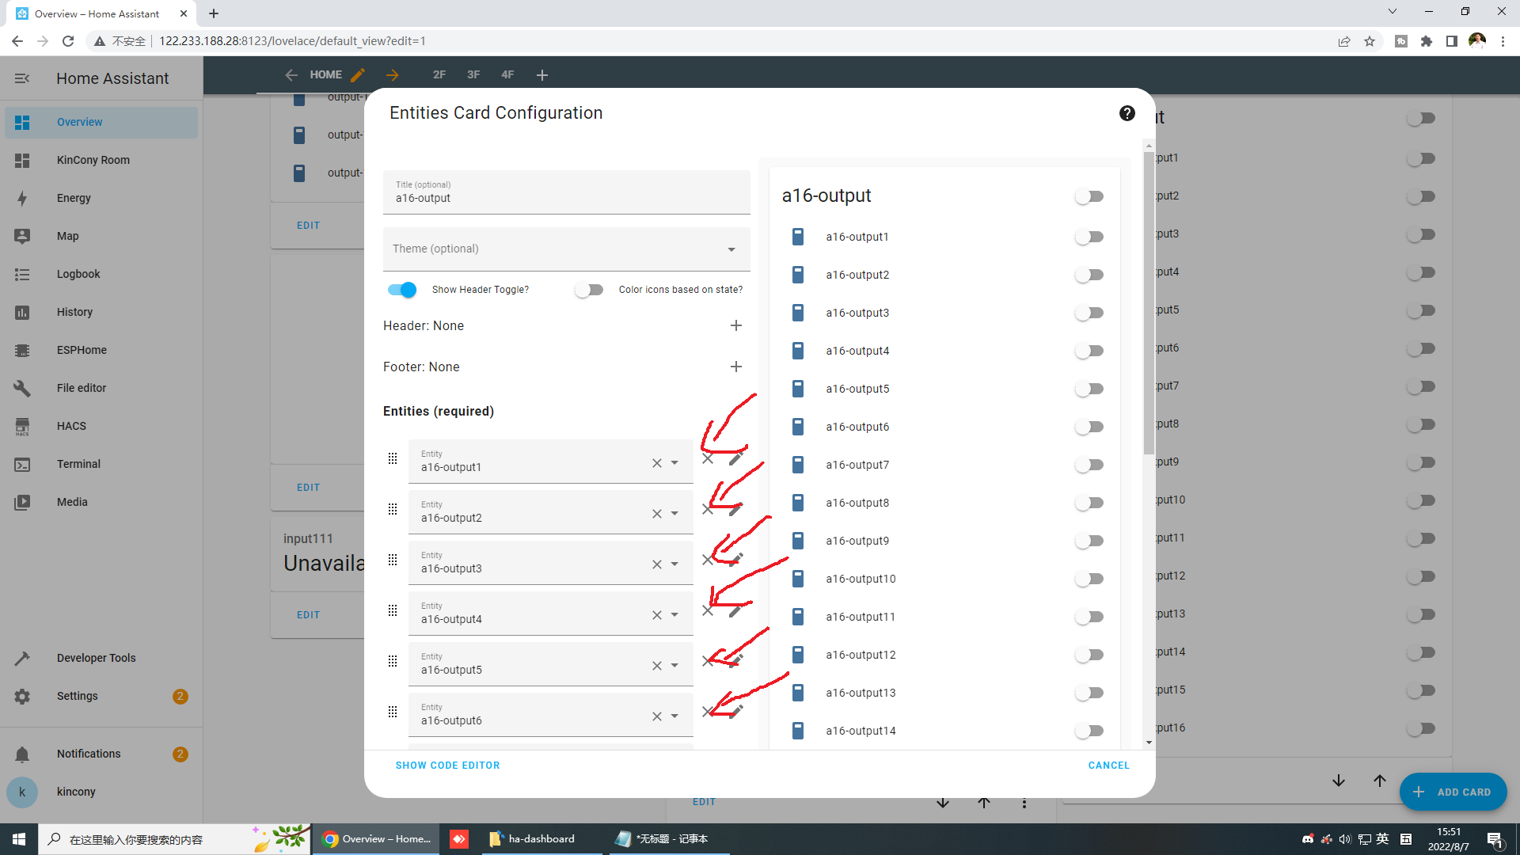The height and width of the screenshot is (855, 1520).
Task: Click SHOW CODE EDITOR button
Action: tap(447, 766)
